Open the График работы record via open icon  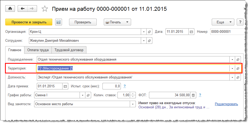click(x=88, y=95)
